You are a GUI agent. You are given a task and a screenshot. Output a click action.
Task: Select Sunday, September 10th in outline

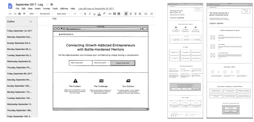19,86
